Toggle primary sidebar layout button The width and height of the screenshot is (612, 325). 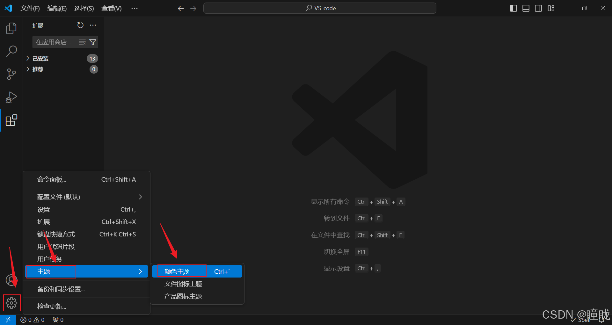point(514,8)
